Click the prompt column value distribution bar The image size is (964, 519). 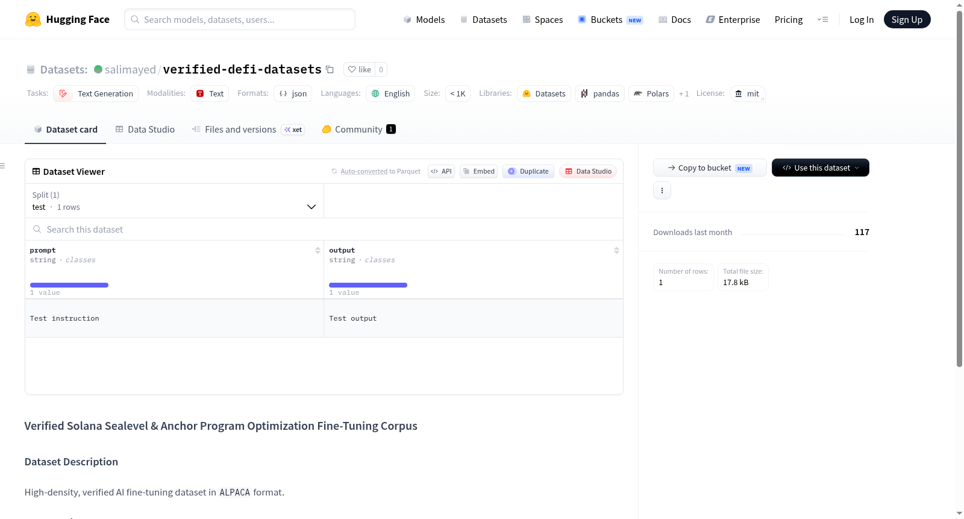coord(69,285)
